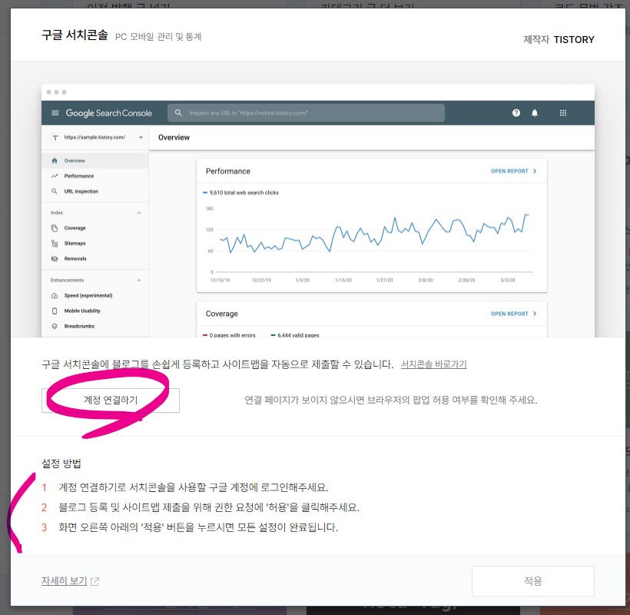Click the Coverage pages icon in sidebar
This screenshot has width=630, height=615.
(x=55, y=228)
